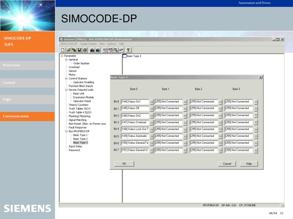Select Basic Type 1 in the tree
Screen dimensions: 293x219
(80, 135)
